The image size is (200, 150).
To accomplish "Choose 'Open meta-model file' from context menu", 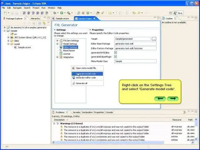I will 87,68.
